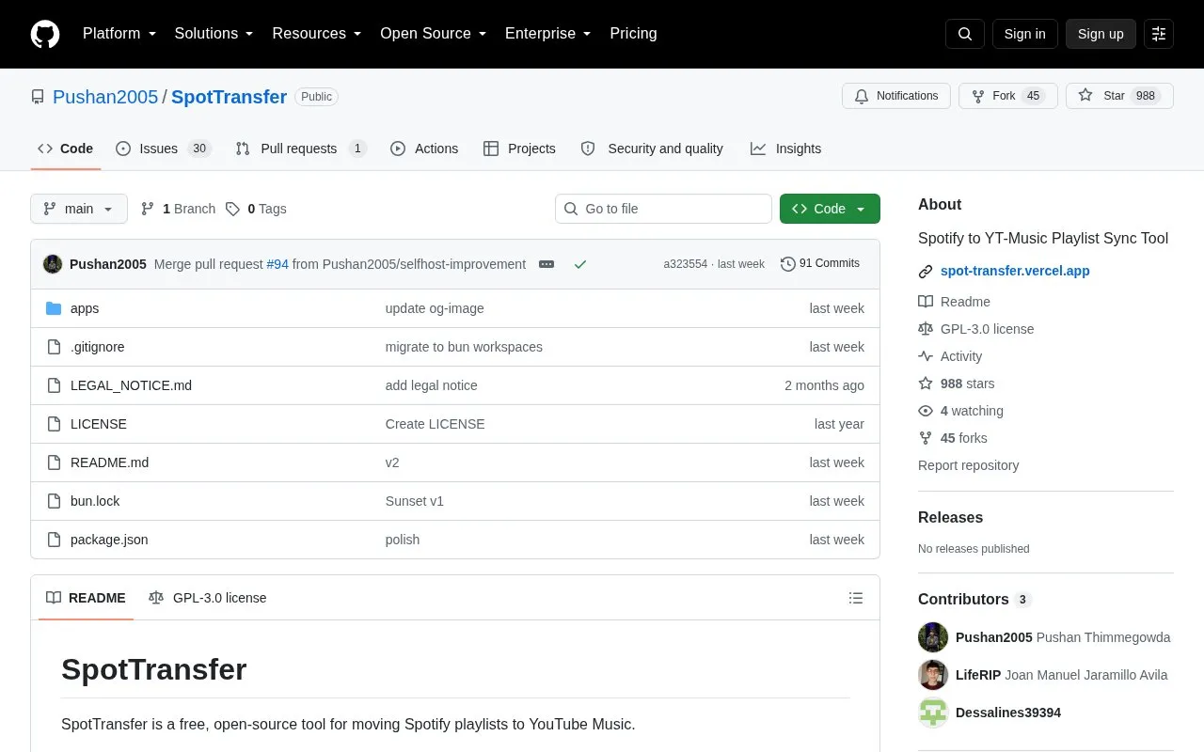Star the SpotTransfer repository
This screenshot has width=1204, height=752.
pyautogui.click(x=1119, y=96)
